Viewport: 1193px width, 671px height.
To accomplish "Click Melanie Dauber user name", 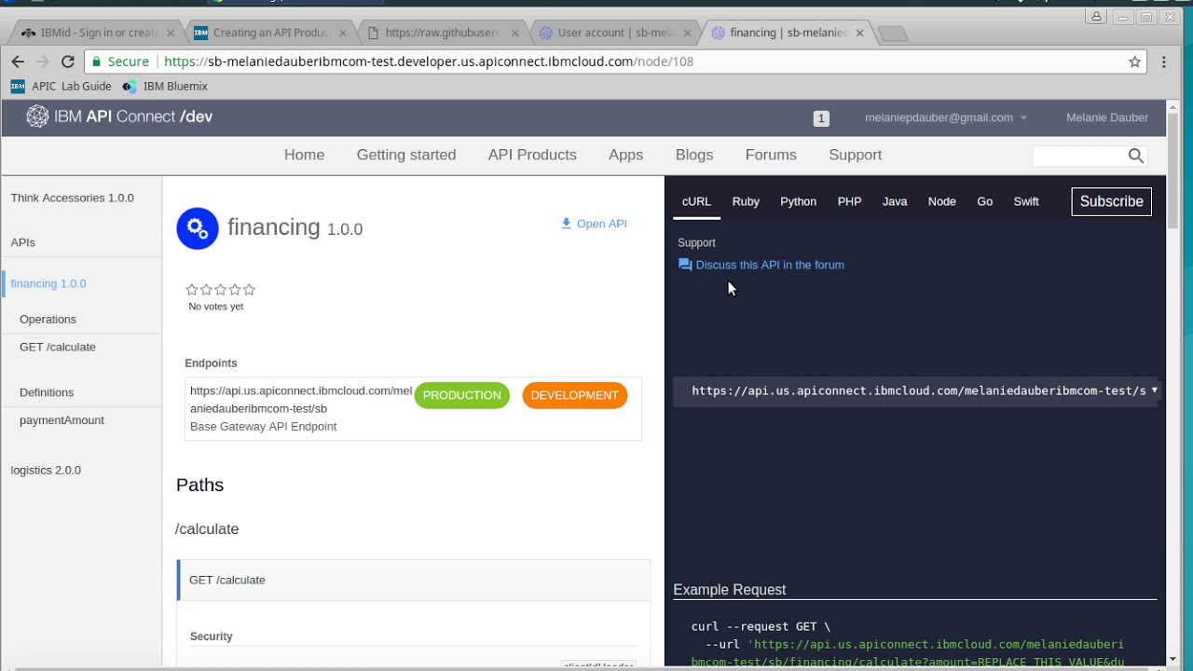I will click(x=1107, y=117).
